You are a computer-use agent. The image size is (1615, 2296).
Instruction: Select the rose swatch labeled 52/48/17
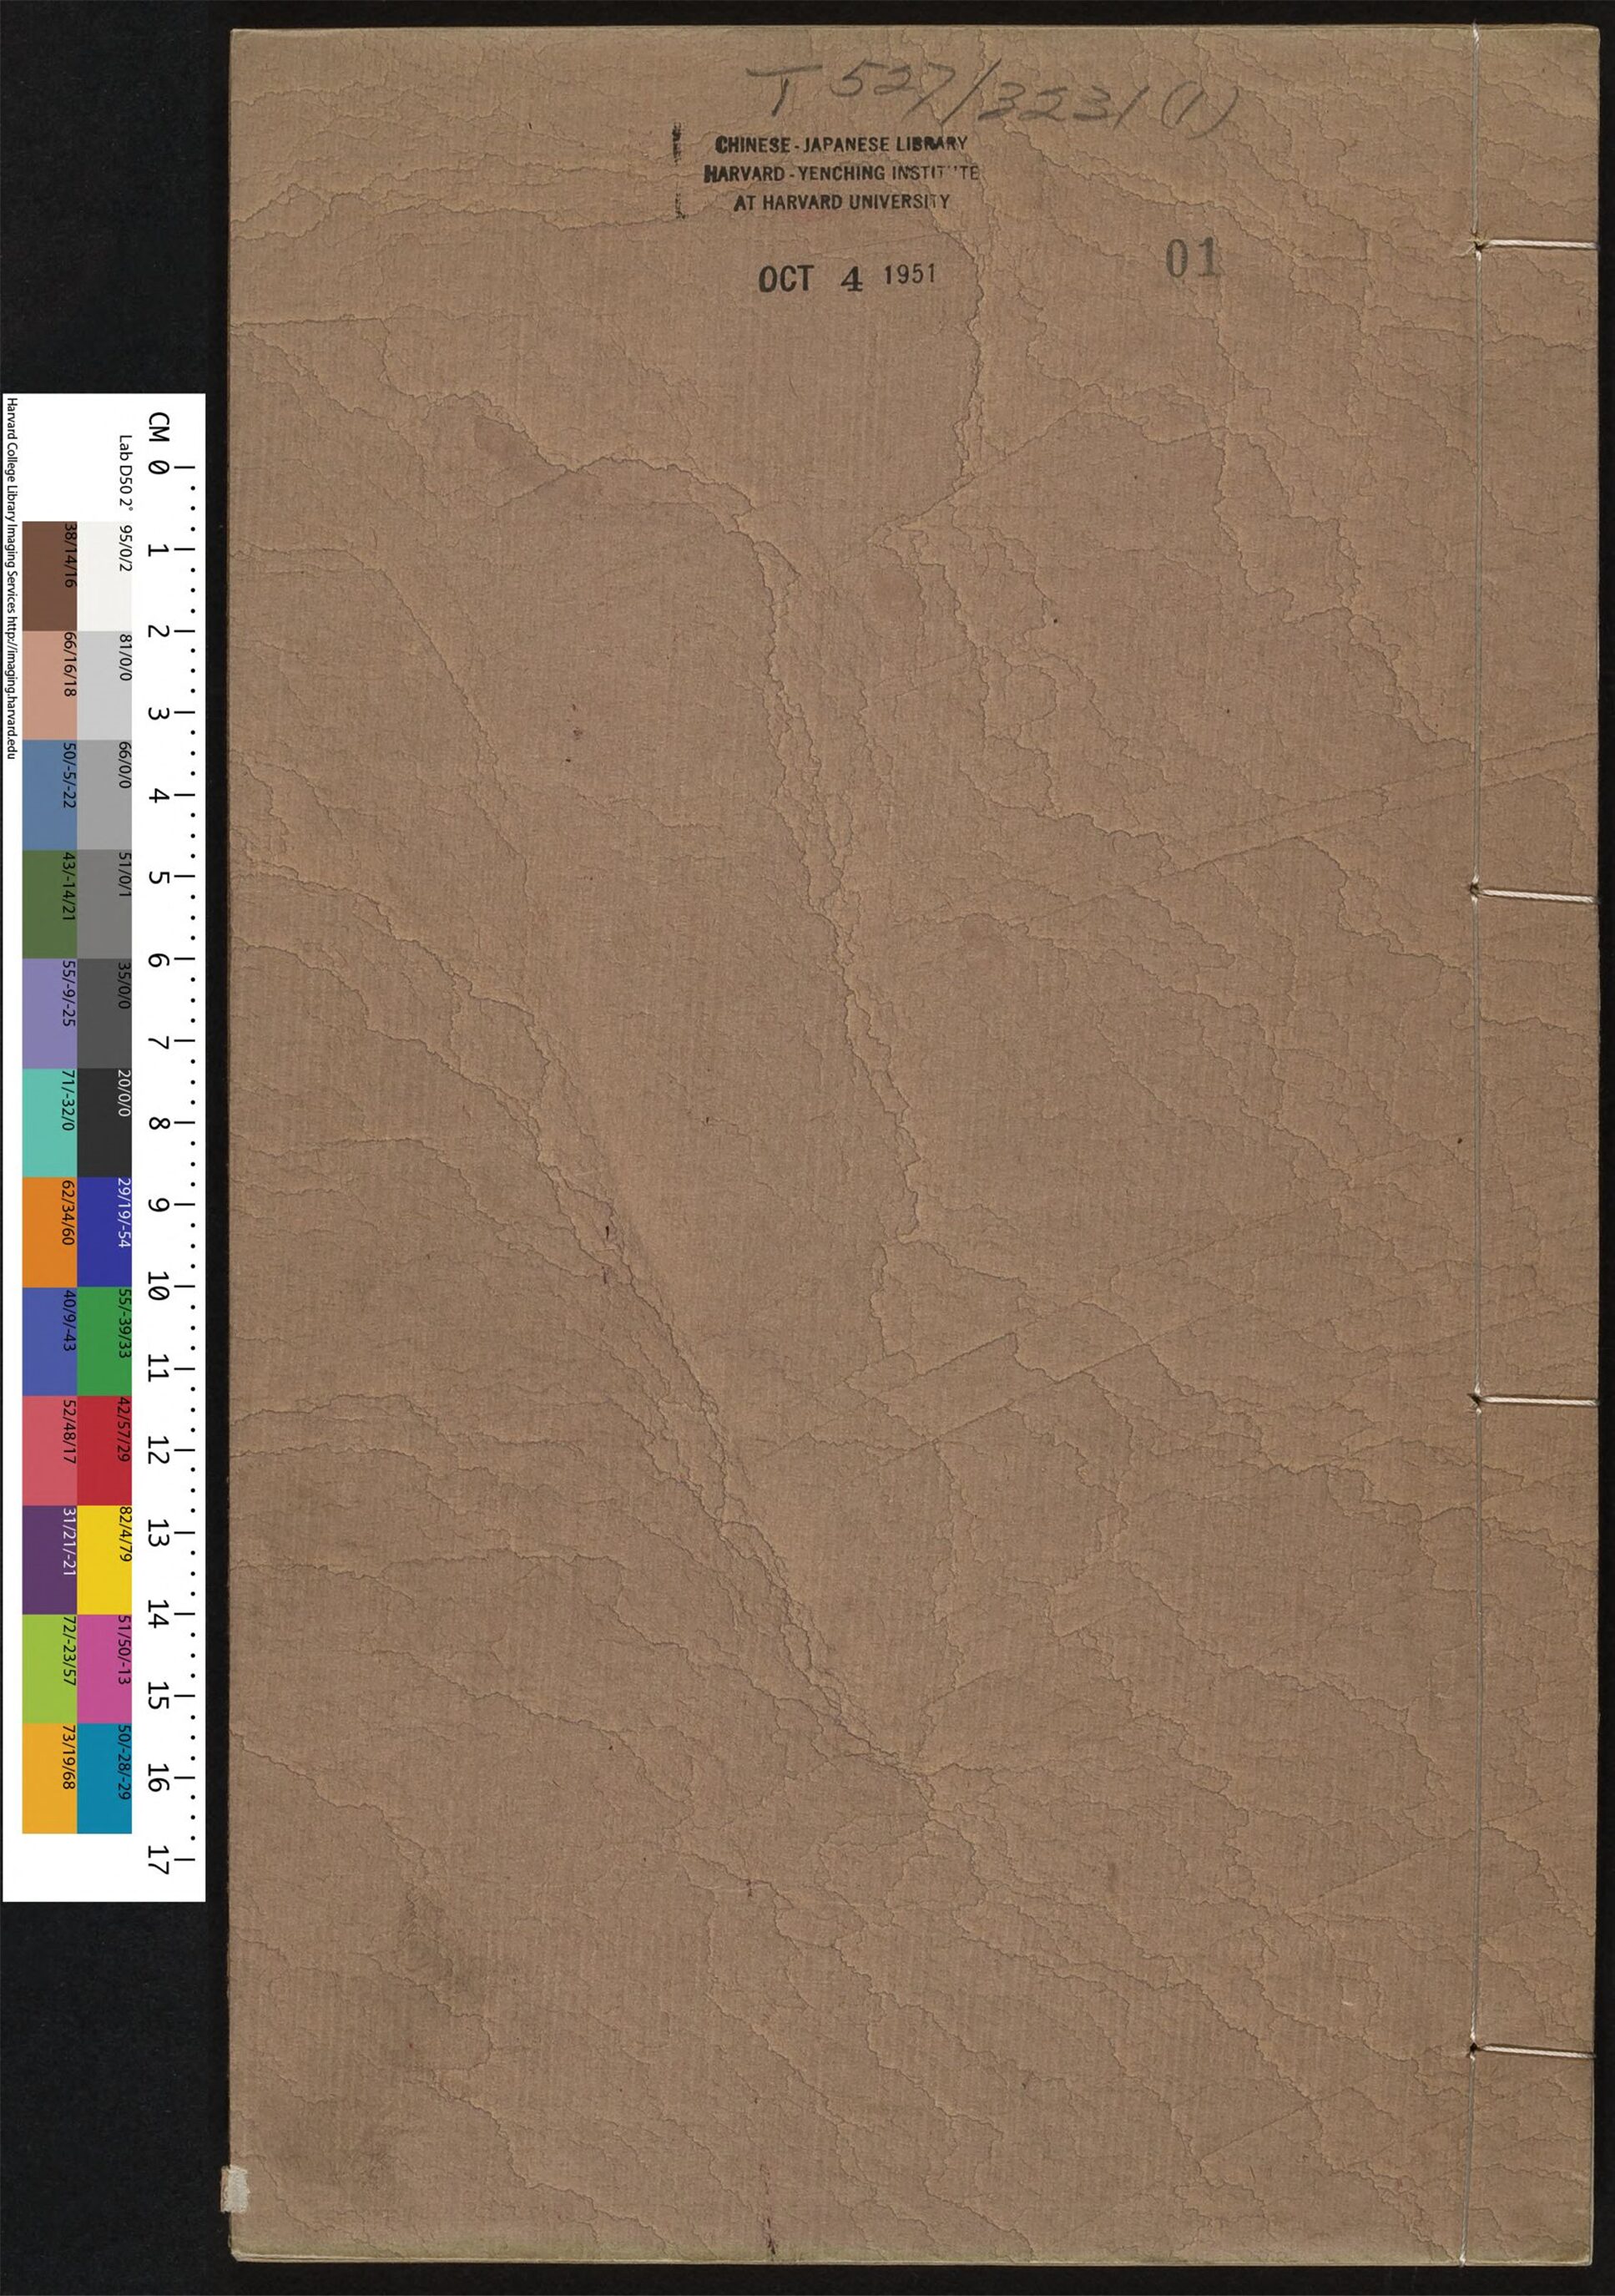tap(50, 1452)
